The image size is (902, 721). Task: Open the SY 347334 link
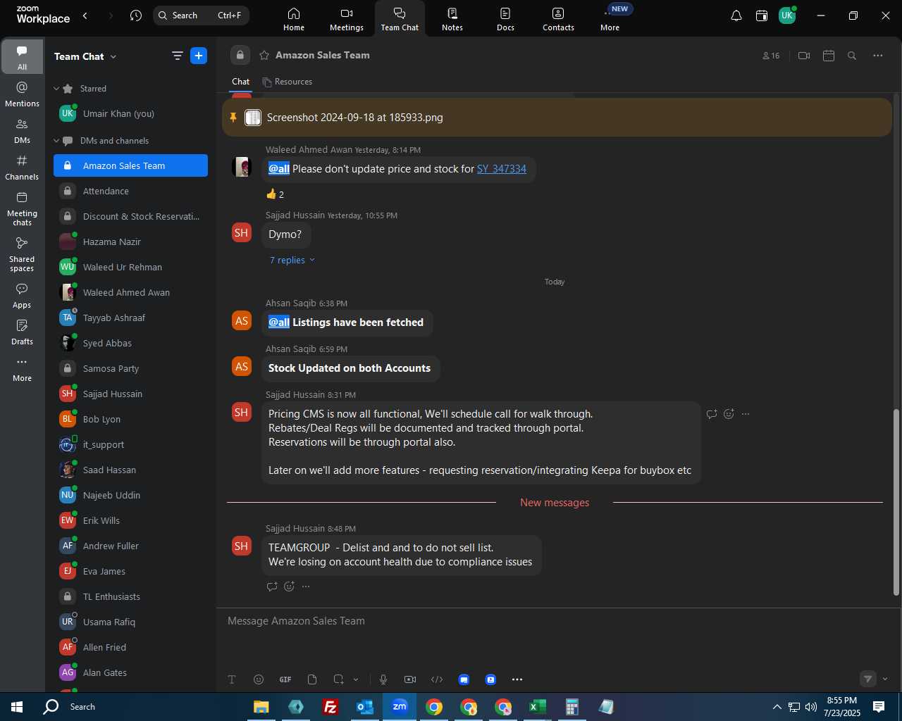[x=502, y=169]
